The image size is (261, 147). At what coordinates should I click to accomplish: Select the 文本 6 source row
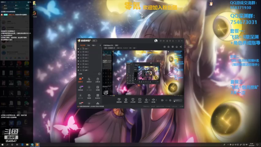pos(89,61)
